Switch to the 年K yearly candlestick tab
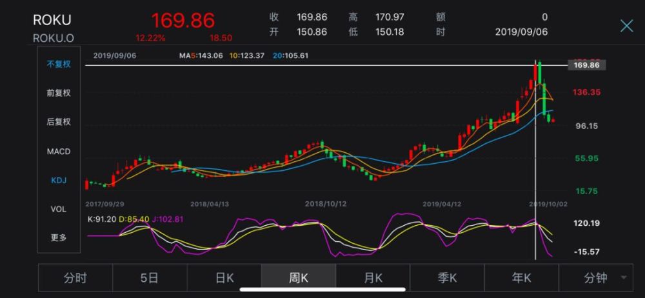 (522, 278)
